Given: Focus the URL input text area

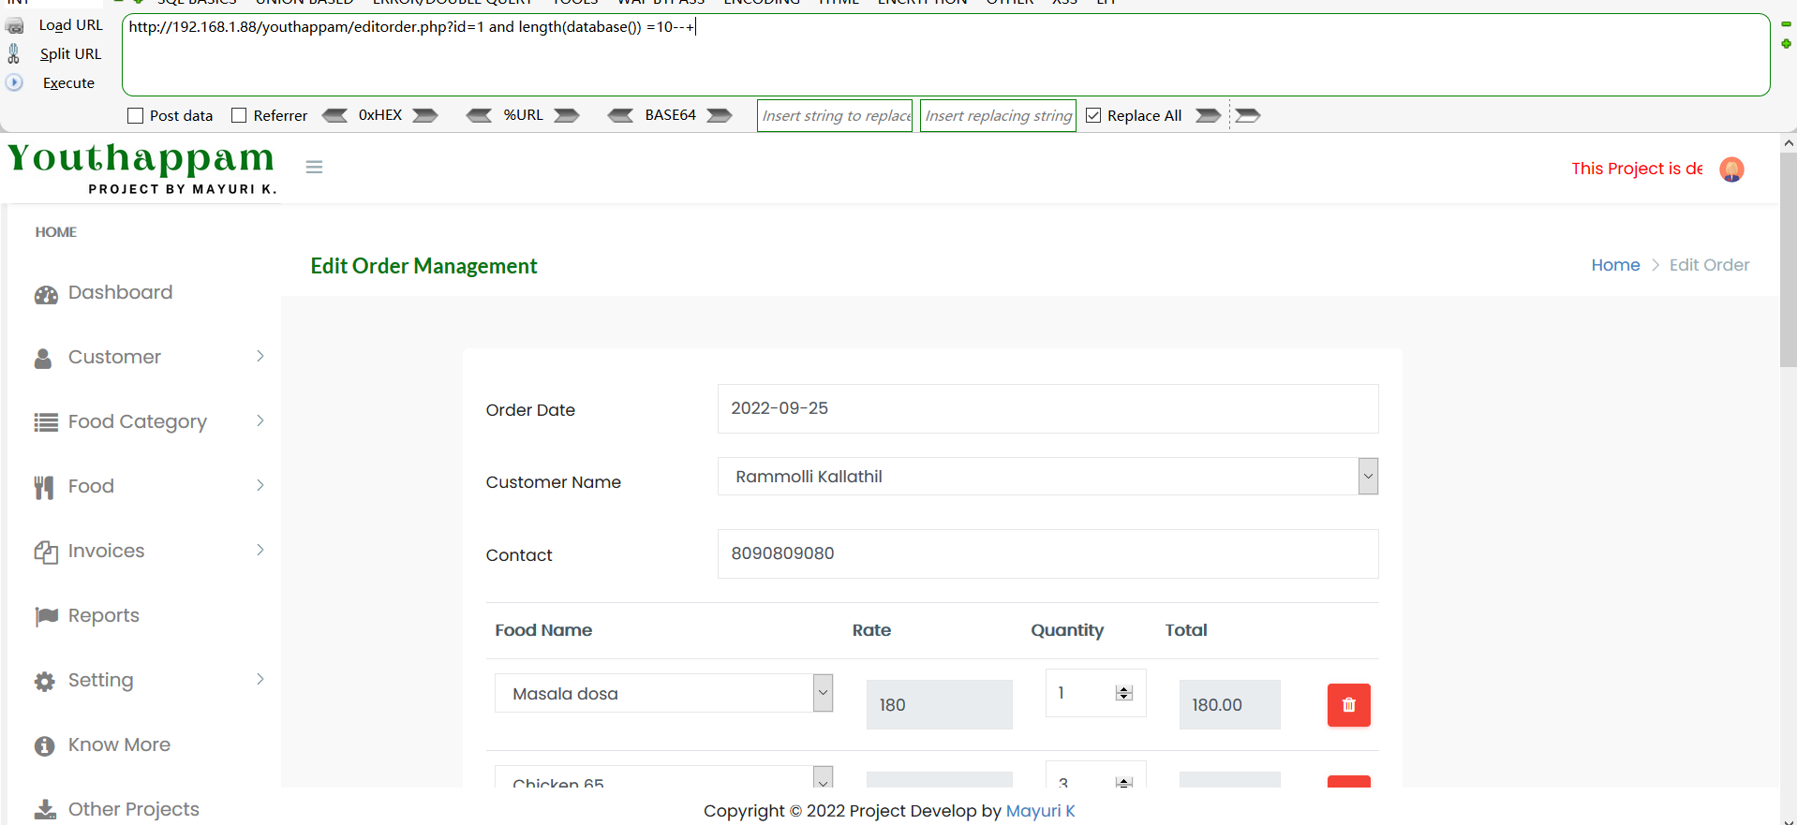Looking at the screenshot, I should [945, 54].
